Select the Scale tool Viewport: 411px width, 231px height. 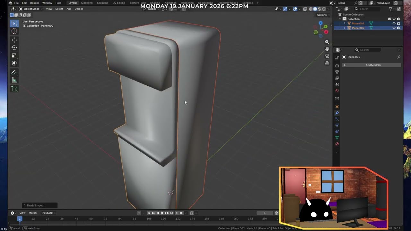click(x=14, y=56)
